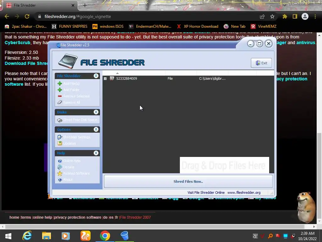Click the share page icon in address bar
The image size is (322, 242).
[x=262, y=16]
